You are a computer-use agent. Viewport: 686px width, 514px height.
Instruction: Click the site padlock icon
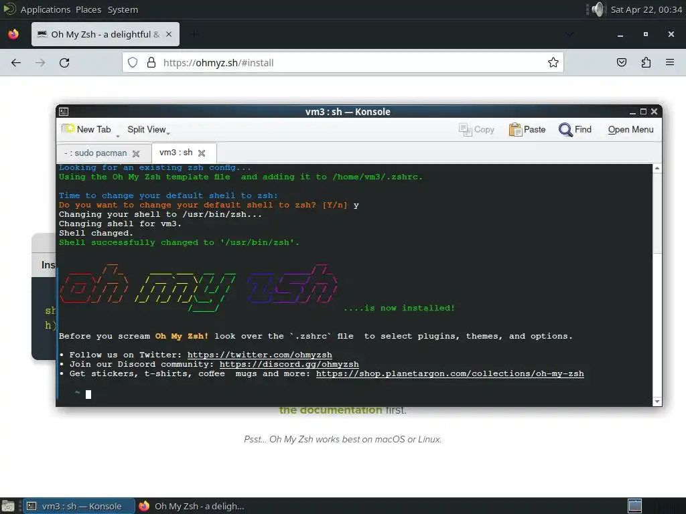(x=151, y=62)
